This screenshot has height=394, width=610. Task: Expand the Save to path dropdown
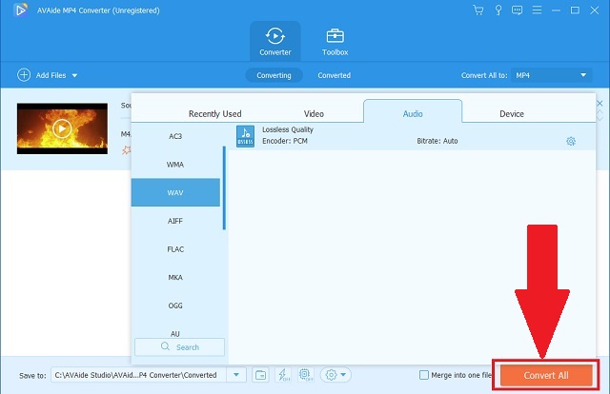coord(236,375)
